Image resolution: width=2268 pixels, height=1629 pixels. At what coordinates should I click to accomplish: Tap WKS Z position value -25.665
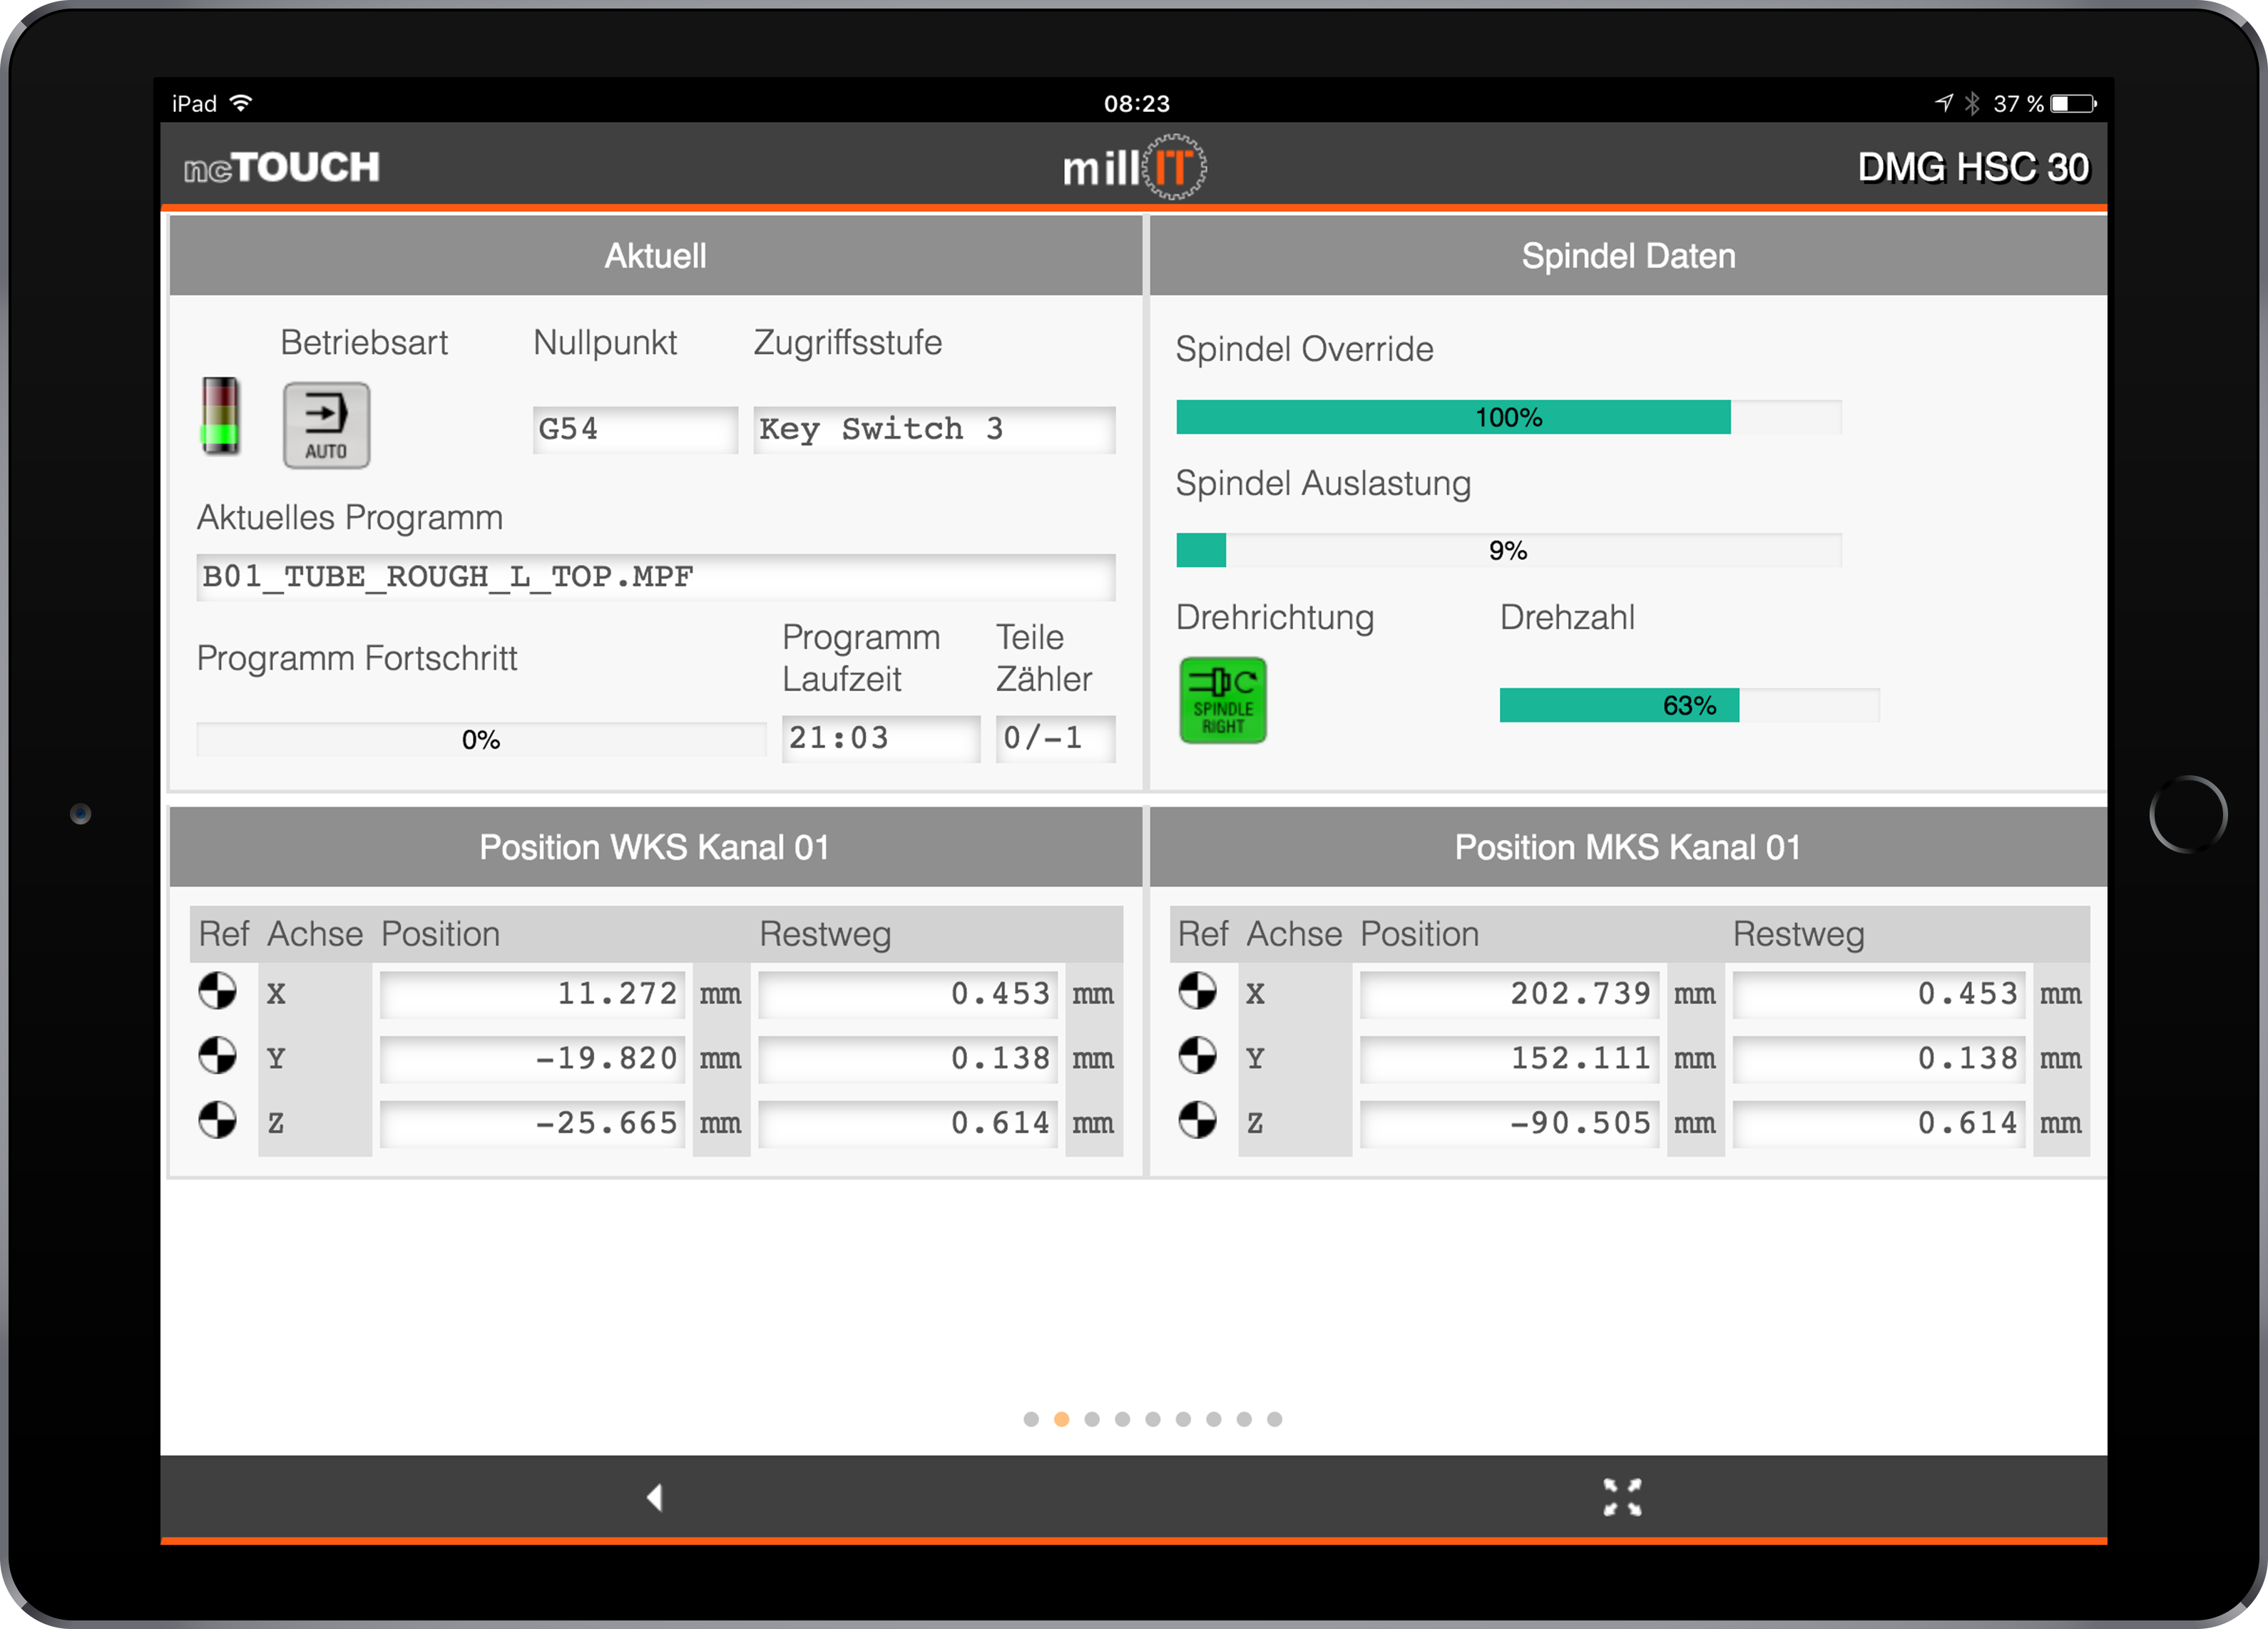[533, 1123]
